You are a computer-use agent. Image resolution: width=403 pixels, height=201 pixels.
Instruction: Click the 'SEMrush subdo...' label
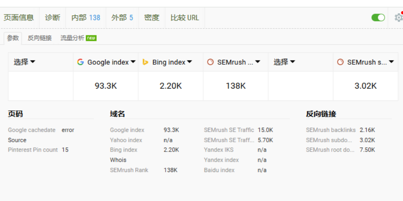pyautogui.click(x=329, y=140)
